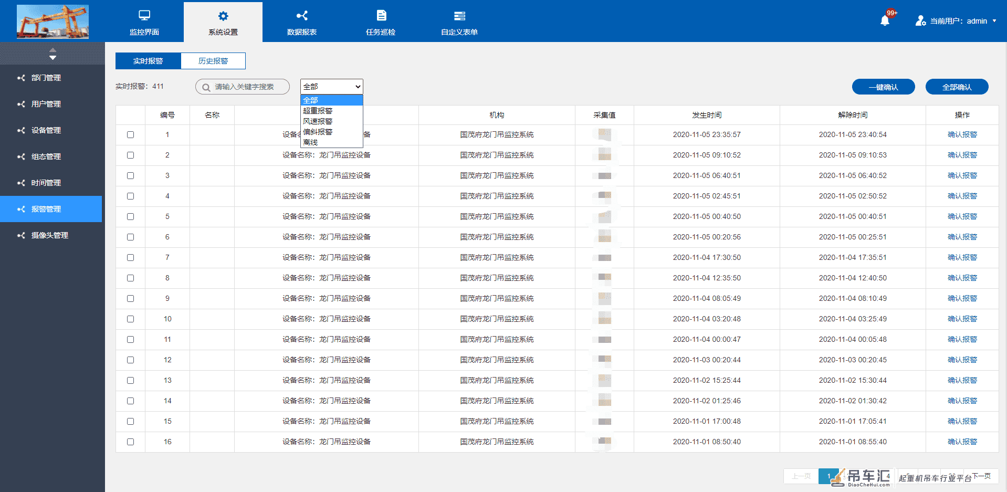Open 部门管理 in the sidebar
The height and width of the screenshot is (492, 1007).
51,78
